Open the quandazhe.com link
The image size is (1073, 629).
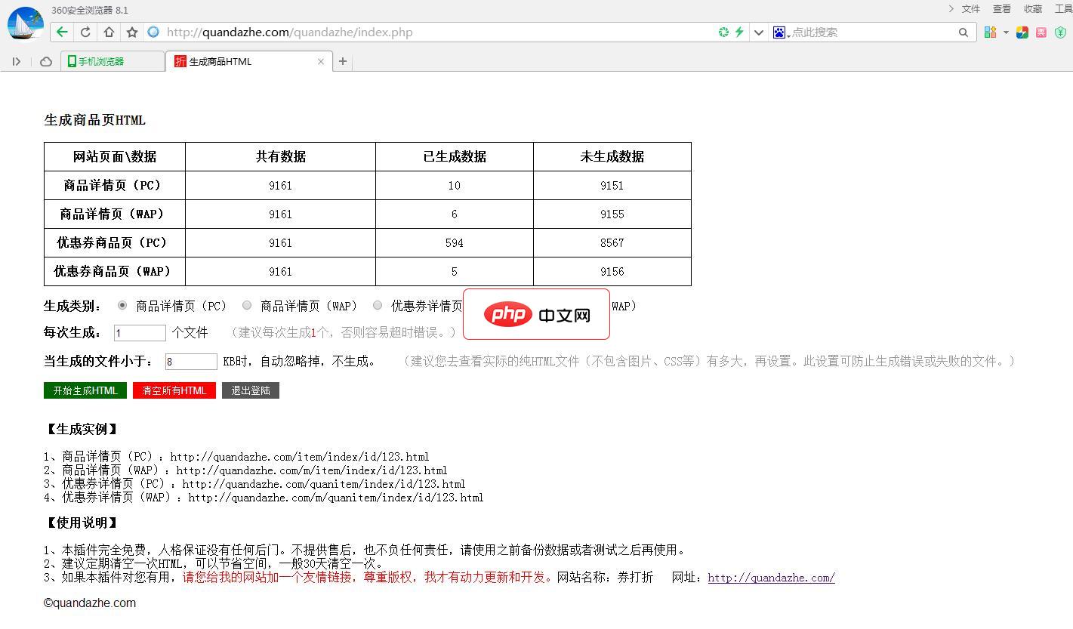(770, 578)
